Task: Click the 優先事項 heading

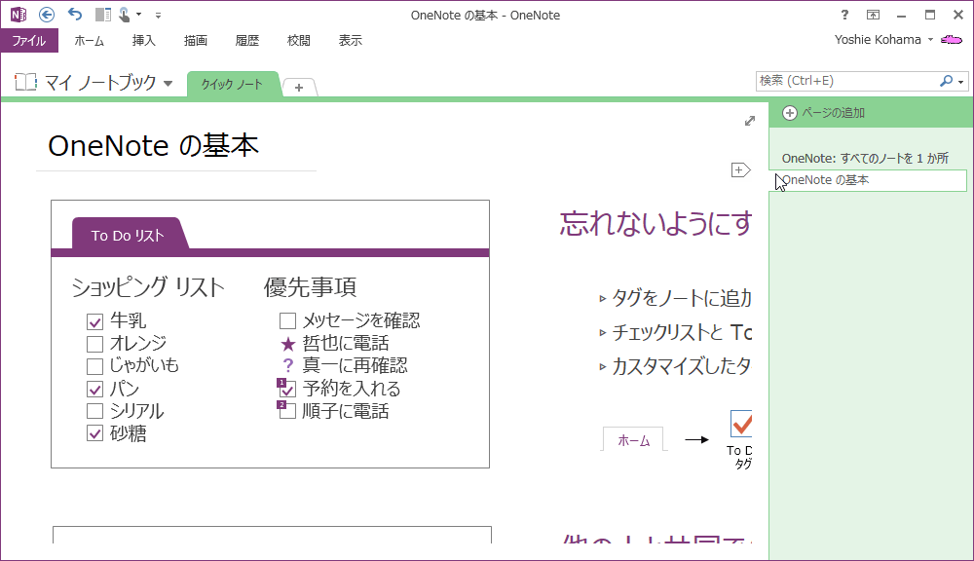Action: 310,287
